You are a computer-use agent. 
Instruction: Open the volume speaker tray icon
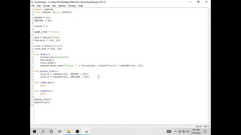(x=188, y=132)
